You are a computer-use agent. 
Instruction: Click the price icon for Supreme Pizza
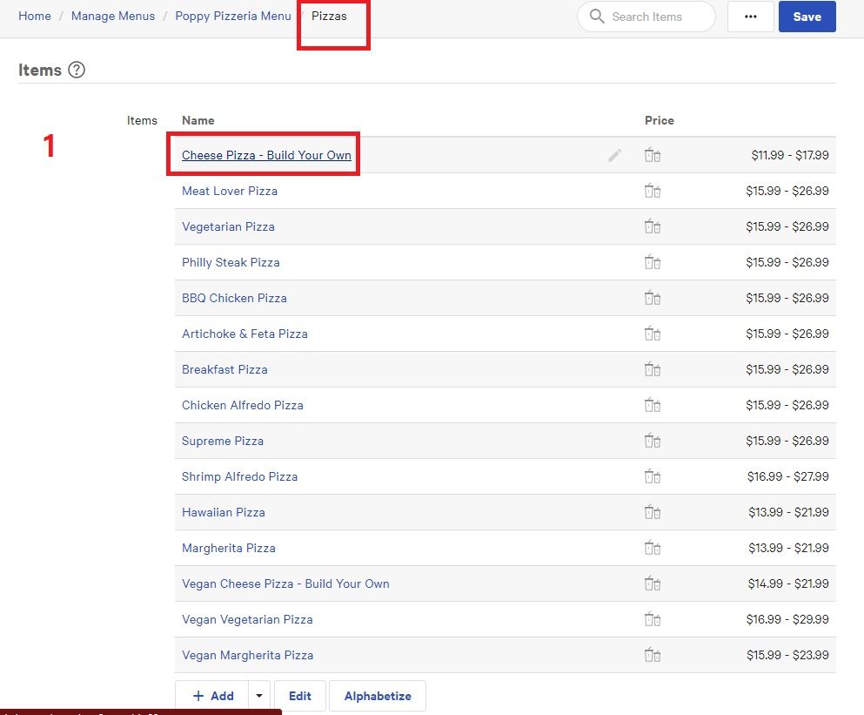tap(652, 442)
